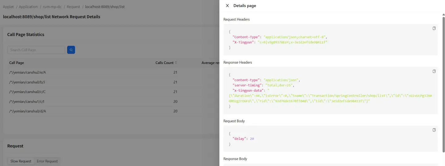Open the Application breadcrumb link
Viewport: 445px width, 166px height.
tap(28, 7)
